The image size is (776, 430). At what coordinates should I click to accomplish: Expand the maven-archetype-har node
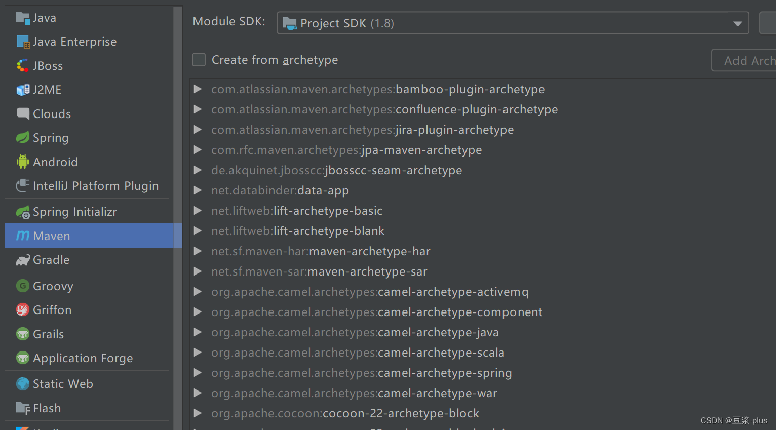click(x=198, y=251)
